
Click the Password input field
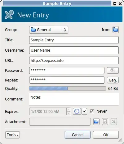click(67, 71)
